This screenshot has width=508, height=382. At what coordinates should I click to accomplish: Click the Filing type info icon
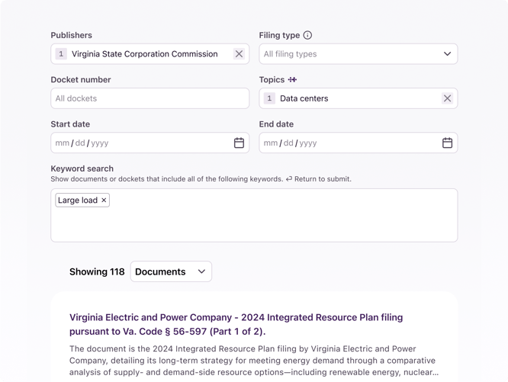click(307, 35)
